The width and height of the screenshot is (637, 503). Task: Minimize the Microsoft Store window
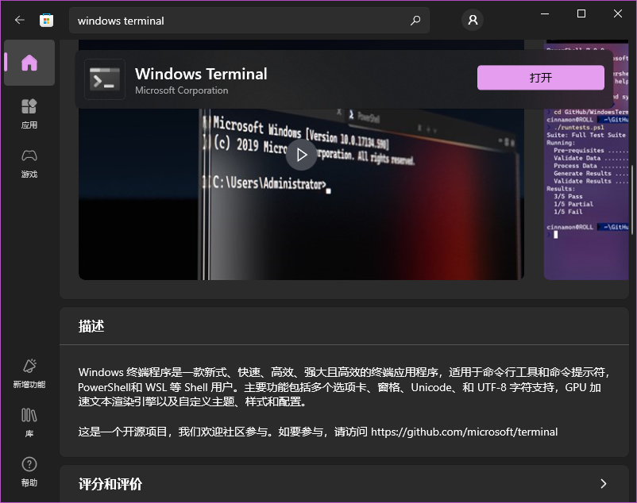click(545, 13)
